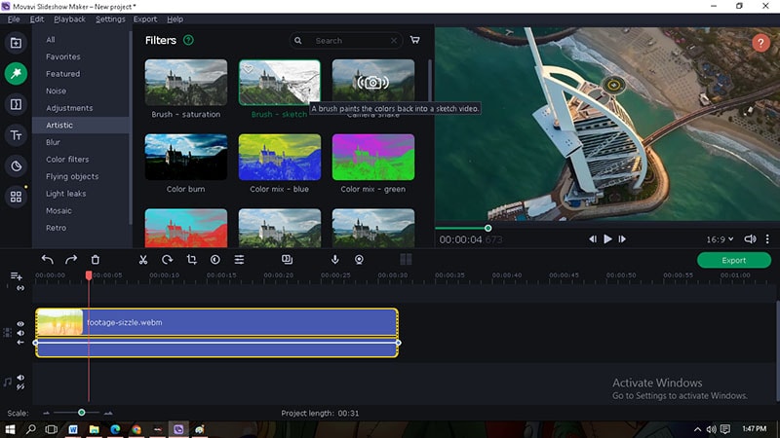Show hidden system tray icons
Viewport: 780px width, 438px height.
697,429
